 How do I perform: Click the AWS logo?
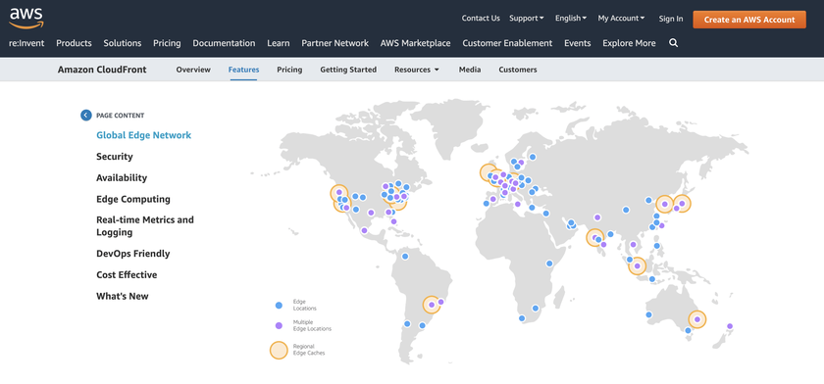tap(26, 18)
